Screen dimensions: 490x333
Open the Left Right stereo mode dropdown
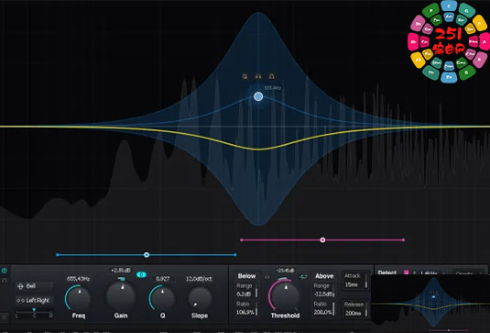coord(34,301)
